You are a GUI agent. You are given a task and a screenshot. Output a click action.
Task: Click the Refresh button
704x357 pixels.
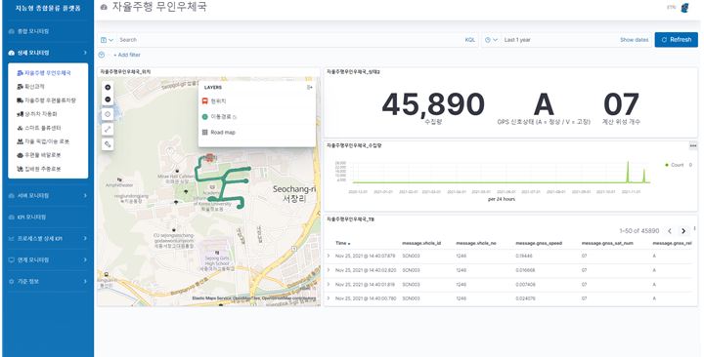tap(677, 40)
